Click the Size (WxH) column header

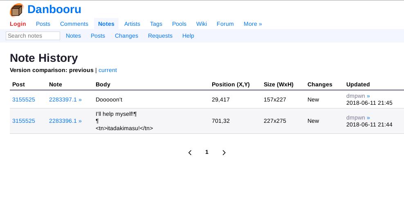pos(278,85)
